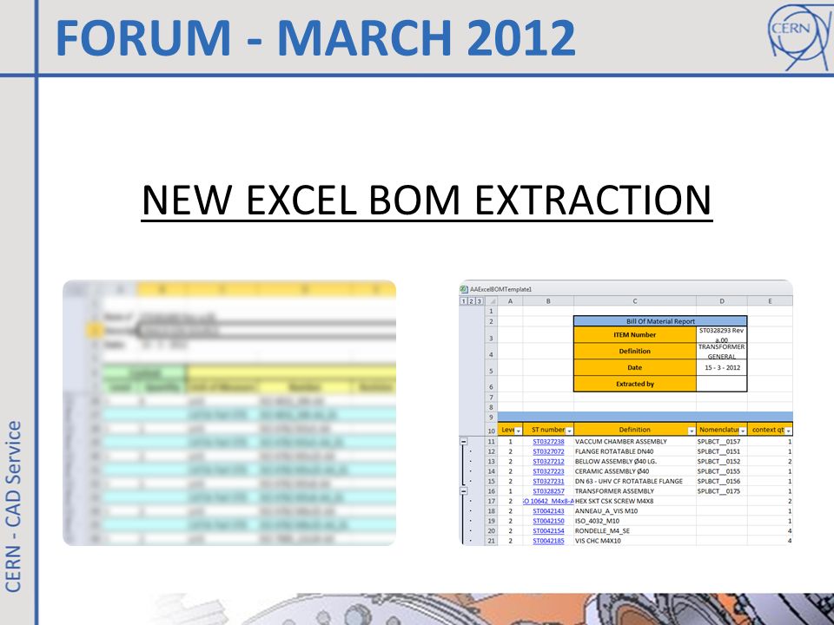Select row 21 header
The image size is (834, 625).
coord(492,541)
